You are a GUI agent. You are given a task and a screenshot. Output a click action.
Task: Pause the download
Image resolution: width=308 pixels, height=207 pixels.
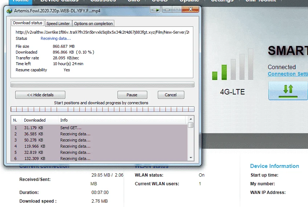pos(132,95)
